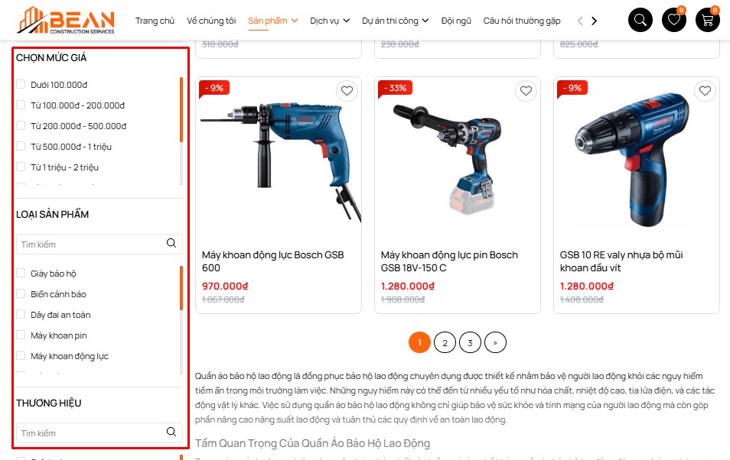The width and height of the screenshot is (730, 460).
Task: Click search icon in Thương hiệu box
Action: [x=171, y=432]
